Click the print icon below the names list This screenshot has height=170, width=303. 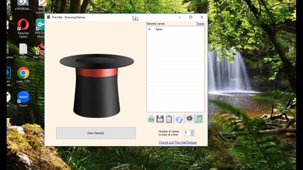pyautogui.click(x=151, y=119)
